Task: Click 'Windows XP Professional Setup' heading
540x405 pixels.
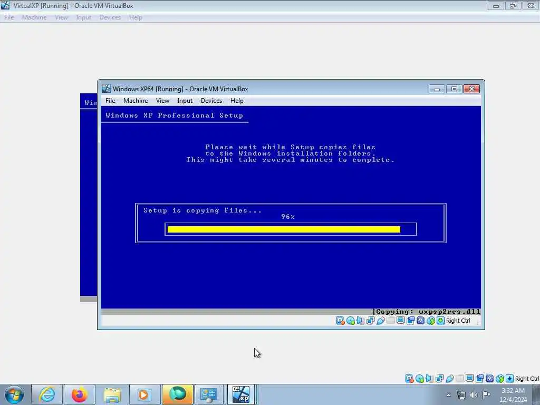Action: [x=174, y=115]
